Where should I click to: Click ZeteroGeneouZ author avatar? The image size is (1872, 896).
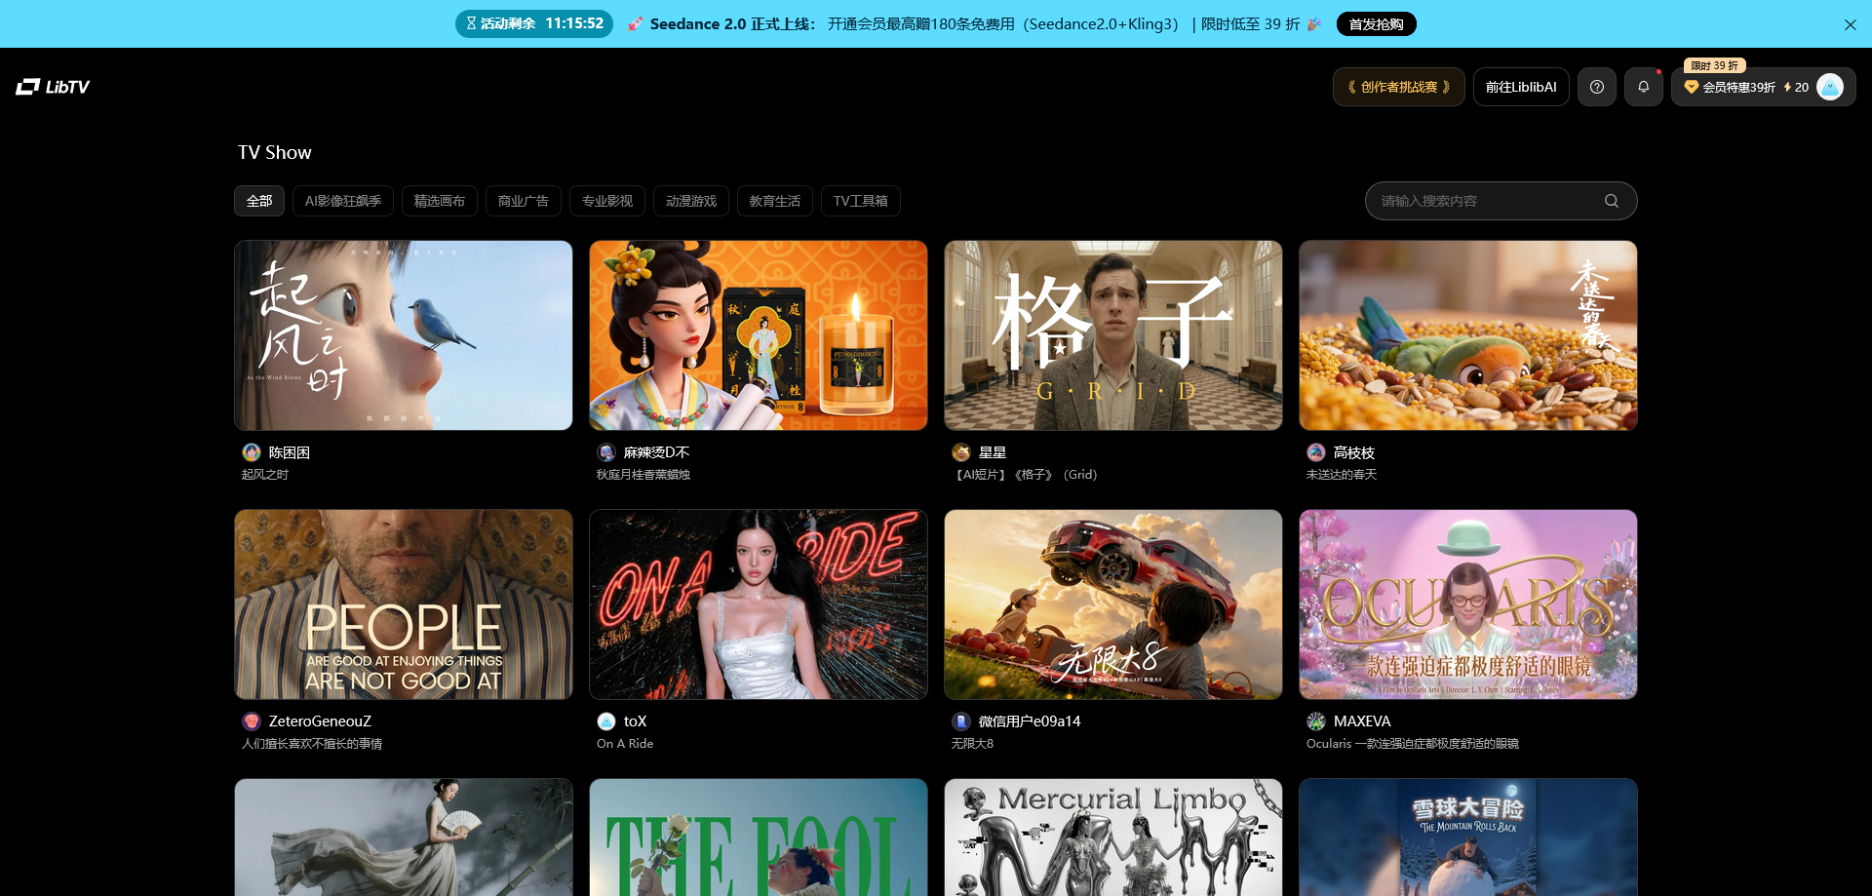pyautogui.click(x=252, y=721)
